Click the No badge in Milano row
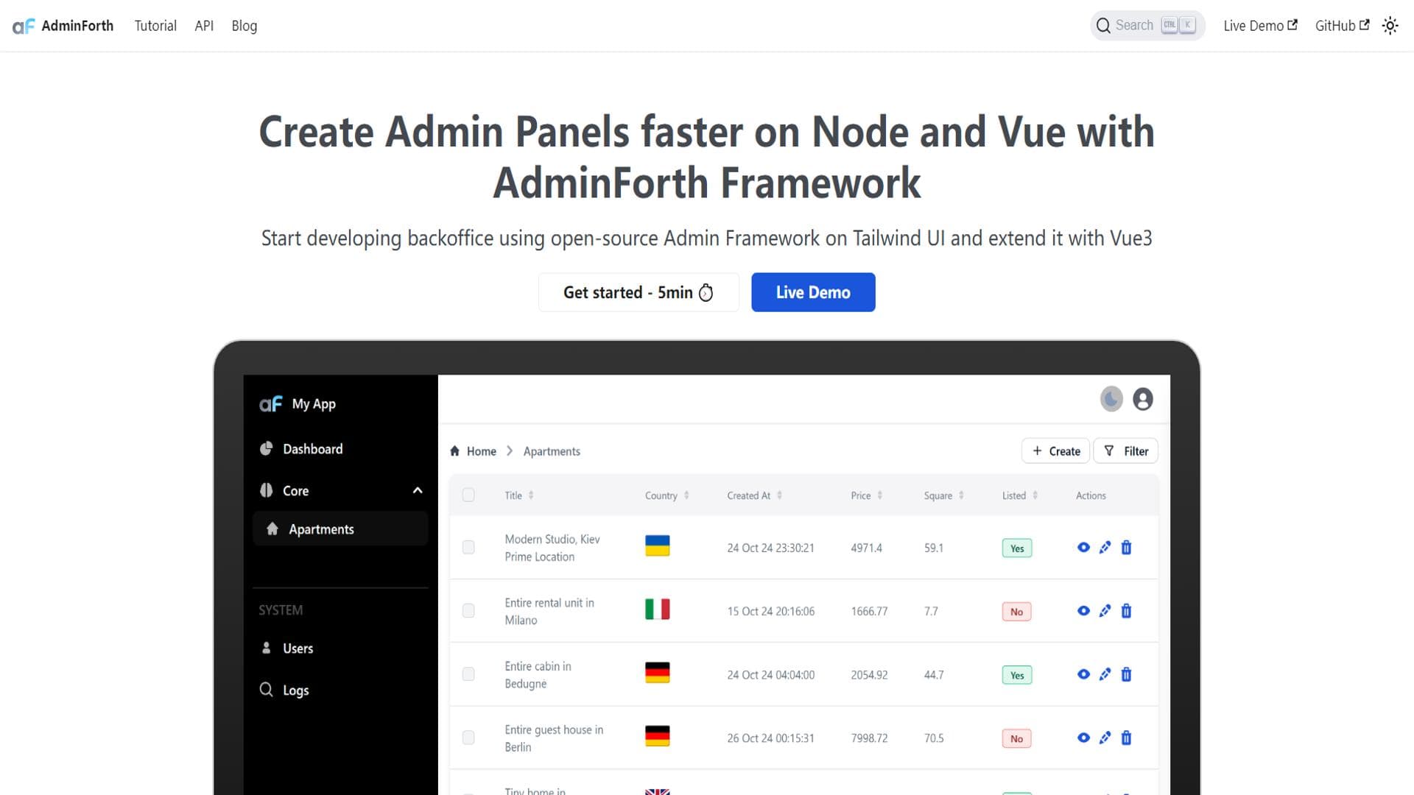 (1016, 611)
